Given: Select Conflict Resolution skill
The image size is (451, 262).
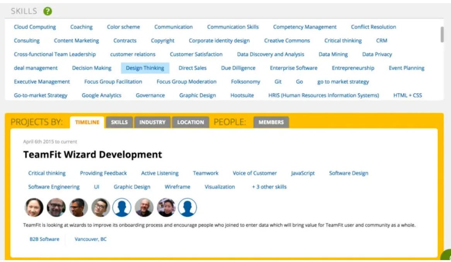Looking at the screenshot, I should (x=373, y=27).
